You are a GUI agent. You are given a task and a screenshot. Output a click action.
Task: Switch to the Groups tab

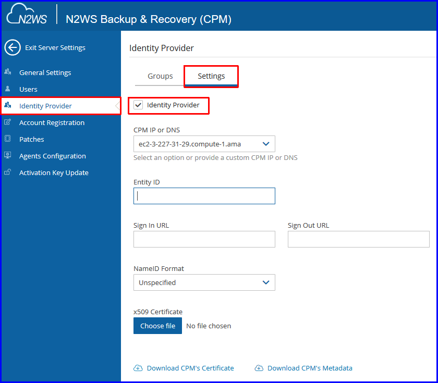(160, 76)
